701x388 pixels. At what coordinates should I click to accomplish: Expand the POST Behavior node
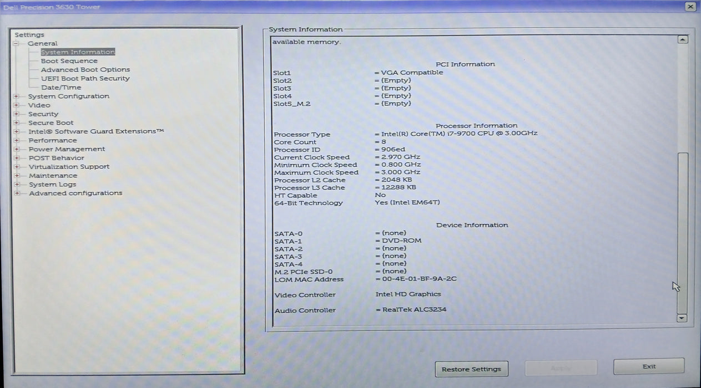pos(17,158)
